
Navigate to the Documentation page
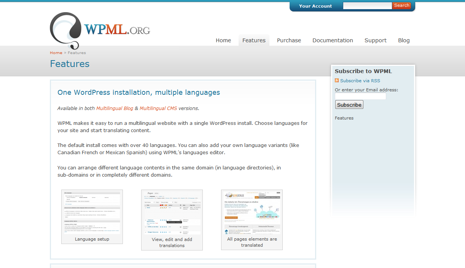pos(333,40)
